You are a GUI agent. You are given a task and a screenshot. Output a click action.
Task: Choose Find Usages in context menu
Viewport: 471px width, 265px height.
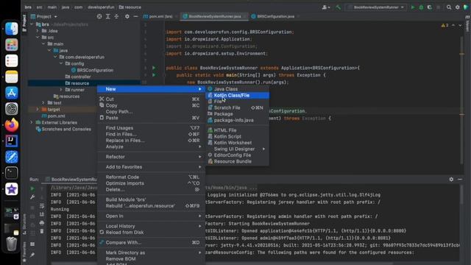151,128
